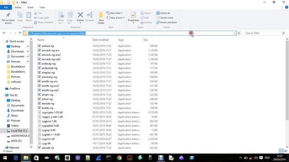Screen dimensions: 289x162
Task: Open Chrome from the taskbar
Action: coord(119,158)
